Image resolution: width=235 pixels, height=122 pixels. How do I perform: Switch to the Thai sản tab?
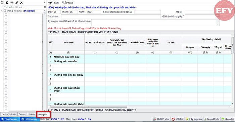[x=32, y=115]
